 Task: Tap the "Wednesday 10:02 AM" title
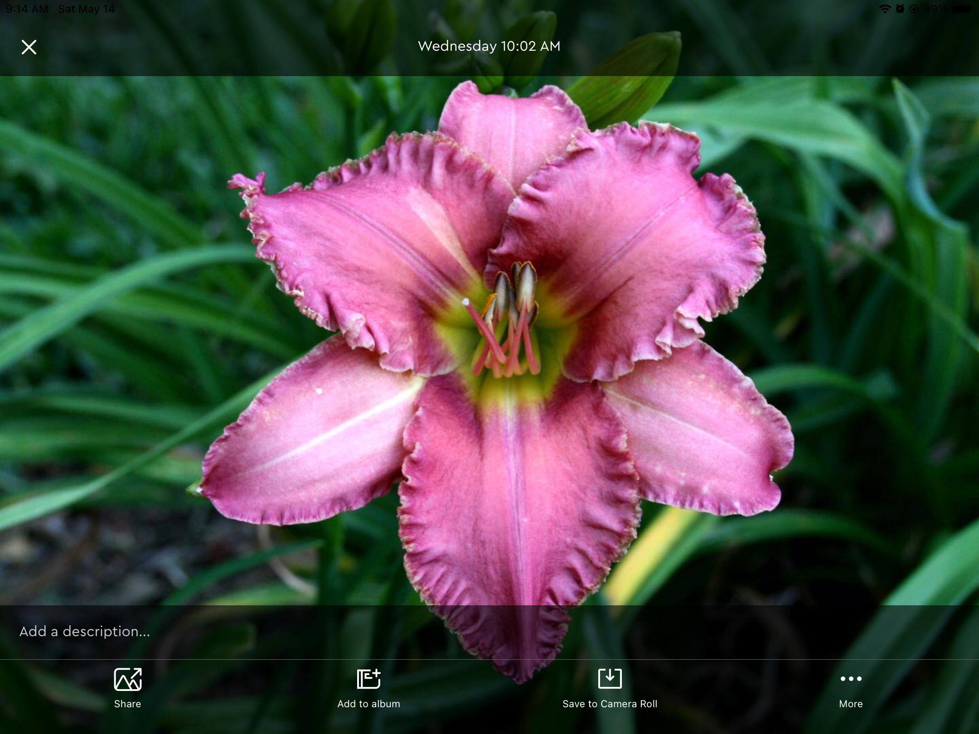point(489,46)
